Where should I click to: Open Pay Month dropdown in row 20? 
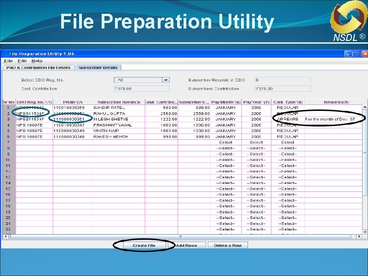coord(226,218)
